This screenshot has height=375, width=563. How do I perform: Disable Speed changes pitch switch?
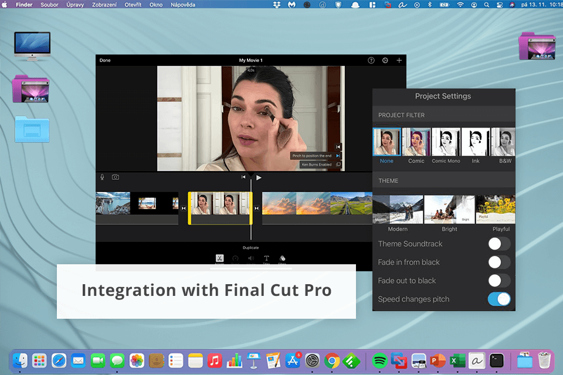(499, 299)
